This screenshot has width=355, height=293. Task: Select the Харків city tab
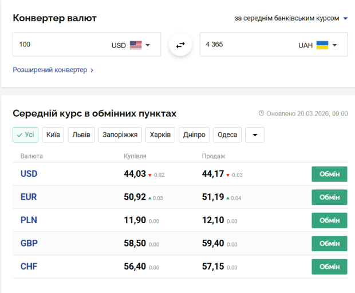click(160, 135)
